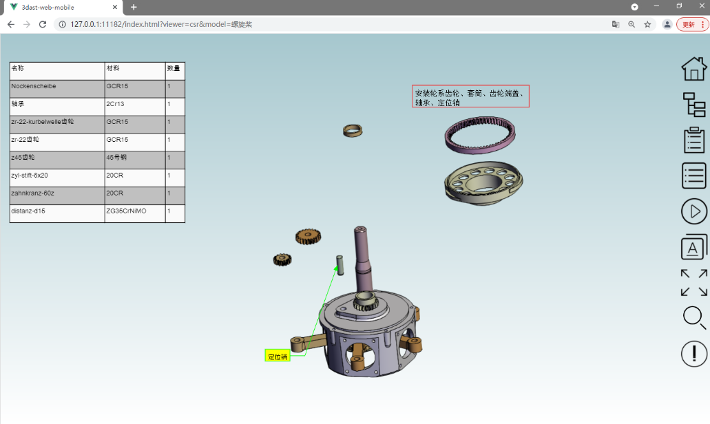Click the yellow 定位销 label on model
The height and width of the screenshot is (424, 710).
coord(278,356)
